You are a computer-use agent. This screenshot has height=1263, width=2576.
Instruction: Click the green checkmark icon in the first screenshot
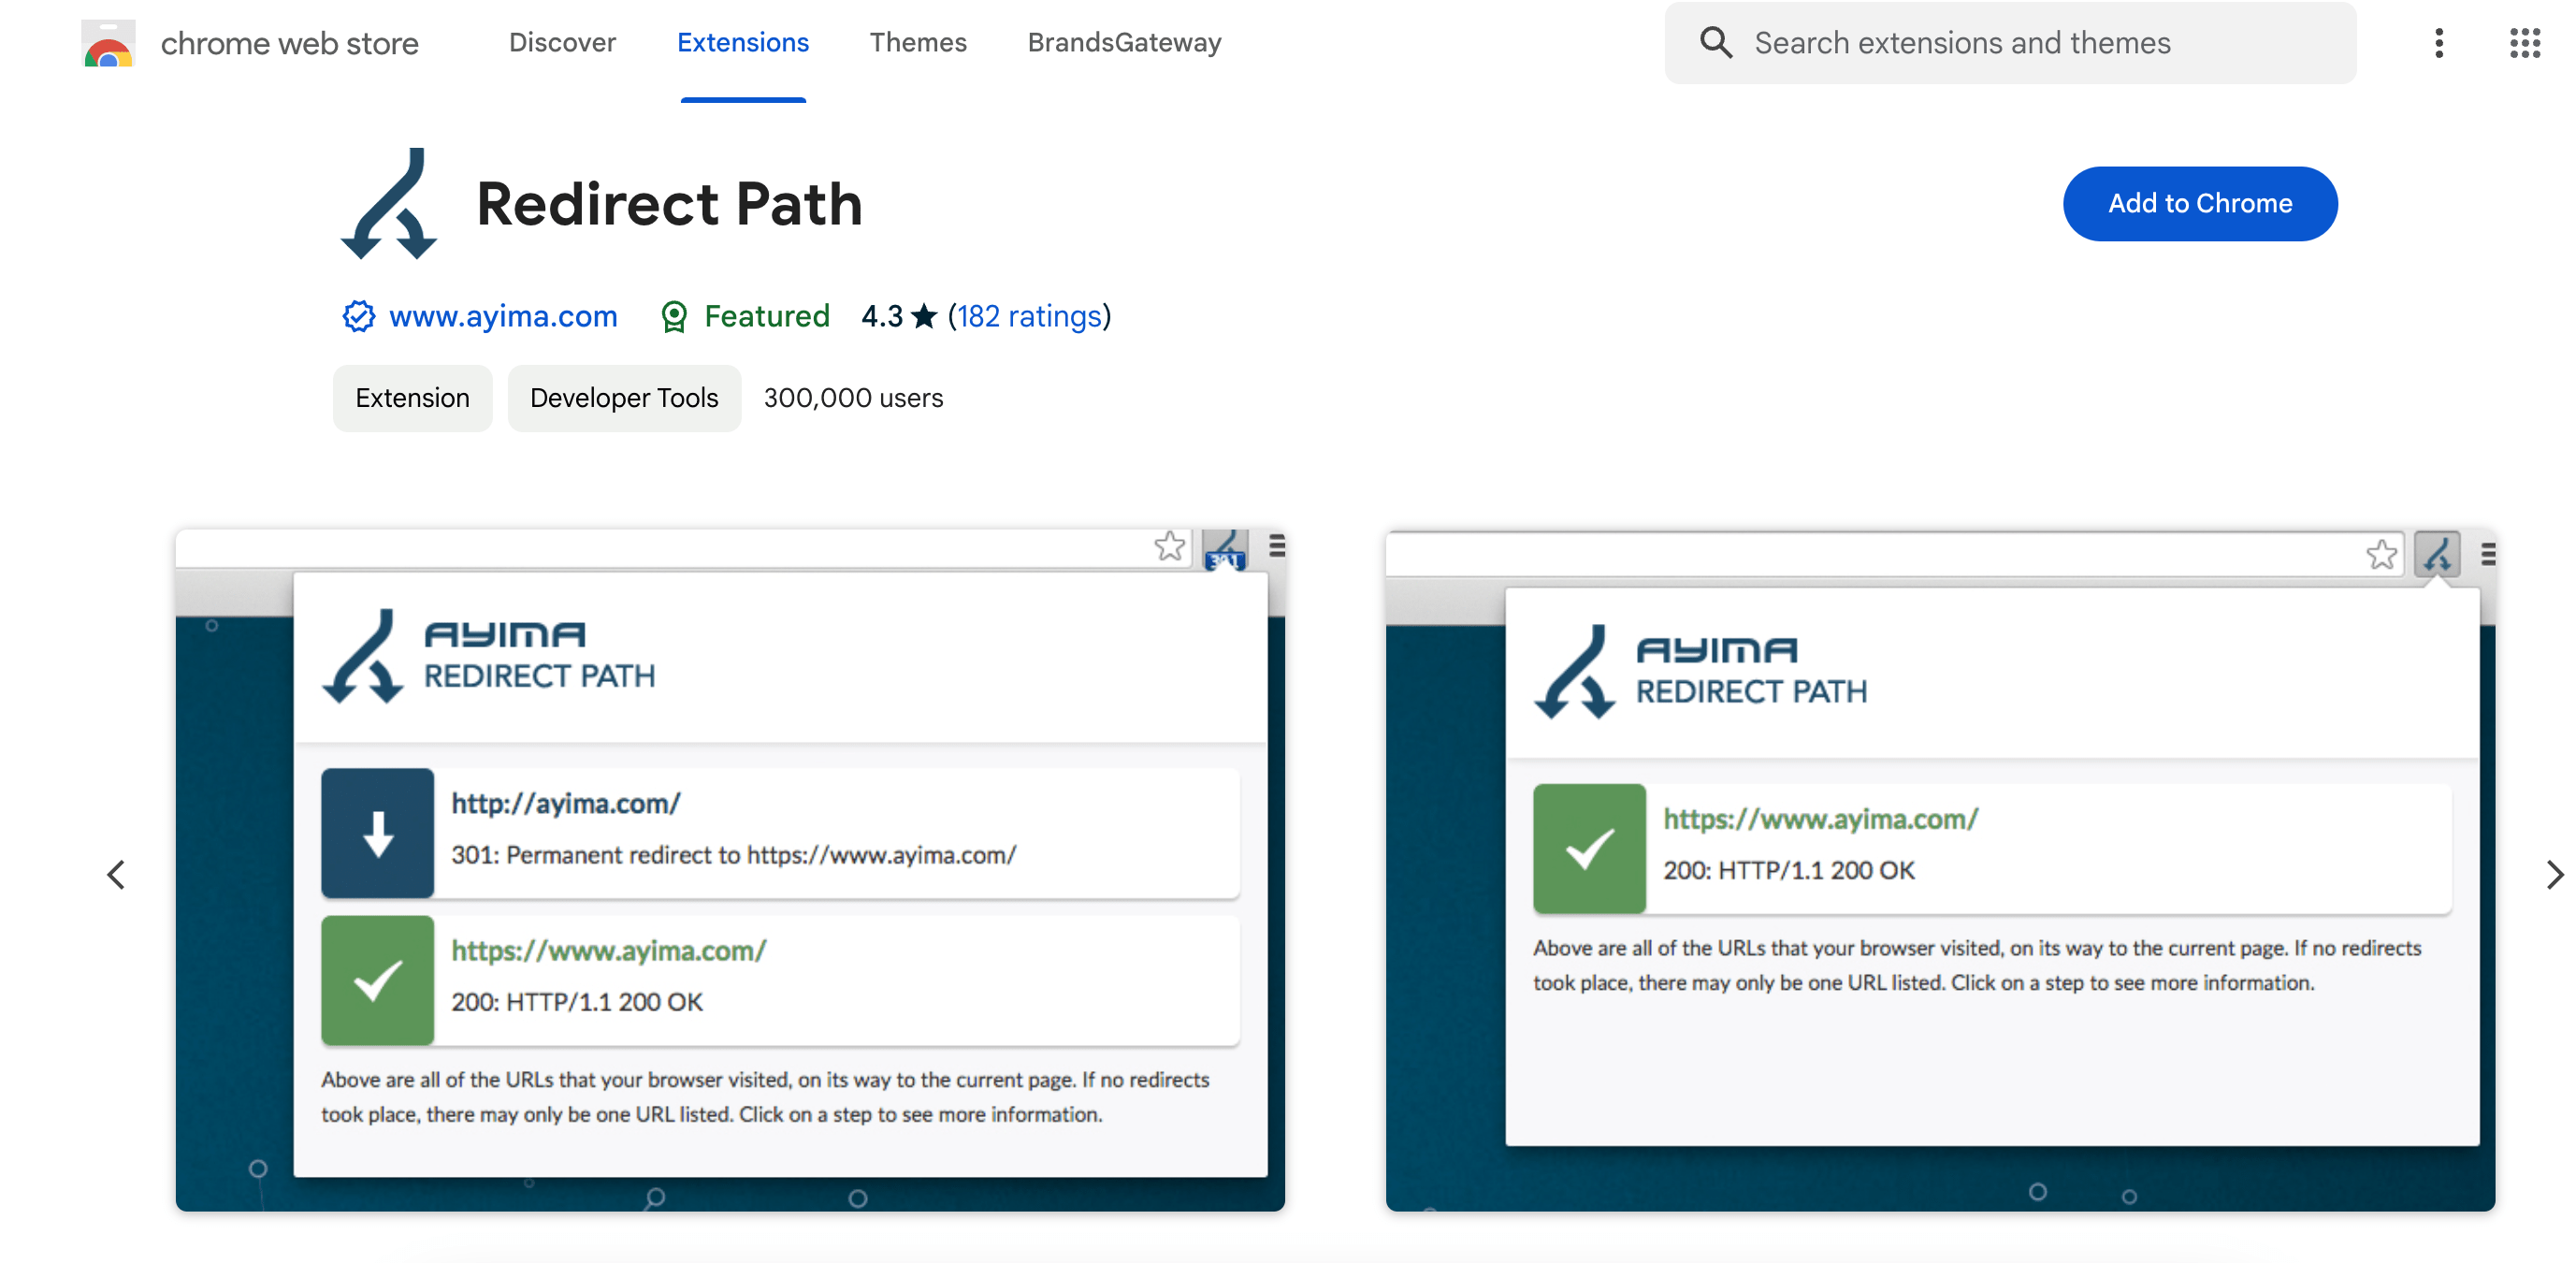[377, 980]
